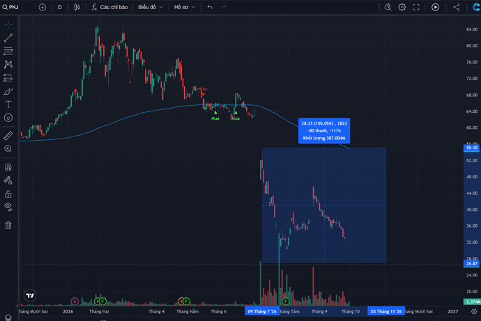Click the 84.00 price scale value
The image size is (481, 321).
click(472, 29)
